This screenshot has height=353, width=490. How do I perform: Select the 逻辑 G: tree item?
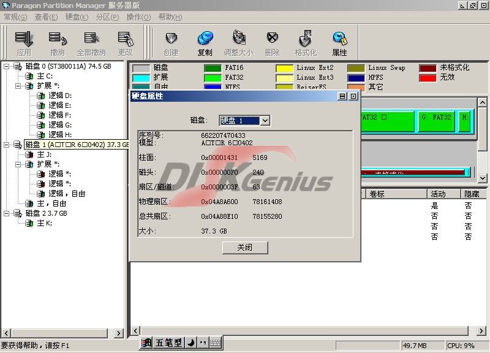(60, 125)
